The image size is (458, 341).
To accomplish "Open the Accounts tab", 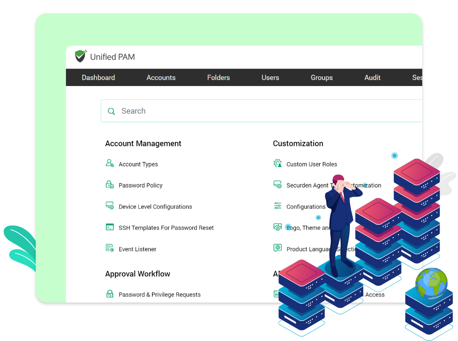I will coord(161,77).
